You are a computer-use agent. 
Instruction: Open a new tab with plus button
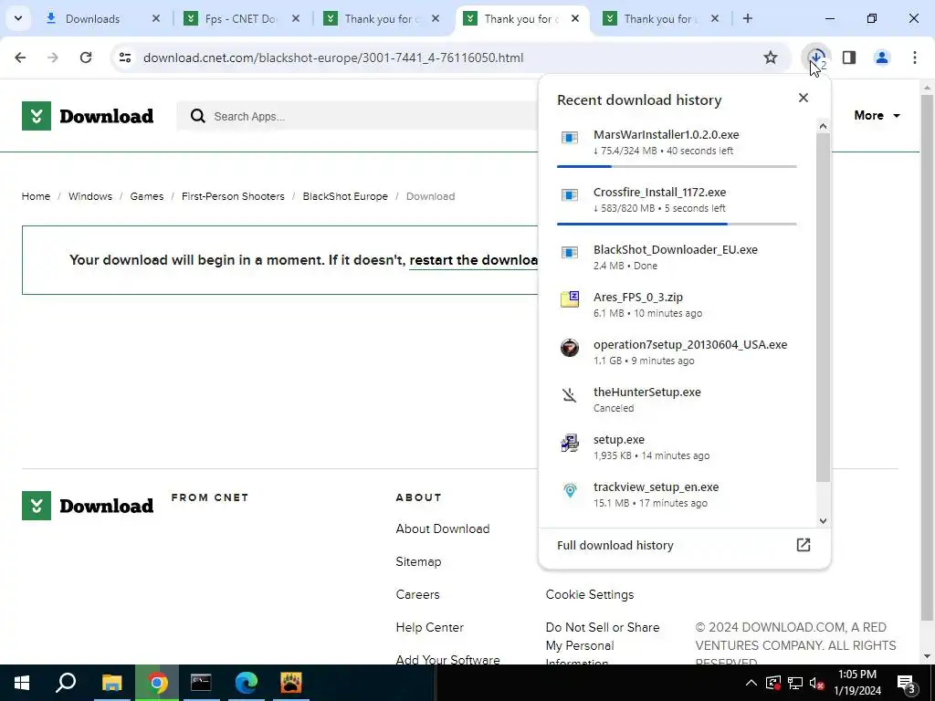(x=748, y=18)
